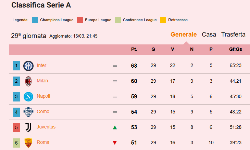
Task: Click the Gf:Gs column header
Action: pyautogui.click(x=236, y=49)
